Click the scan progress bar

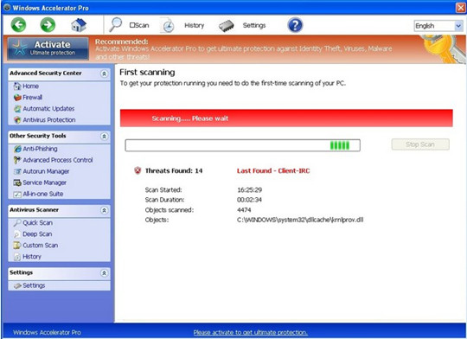tap(242, 145)
